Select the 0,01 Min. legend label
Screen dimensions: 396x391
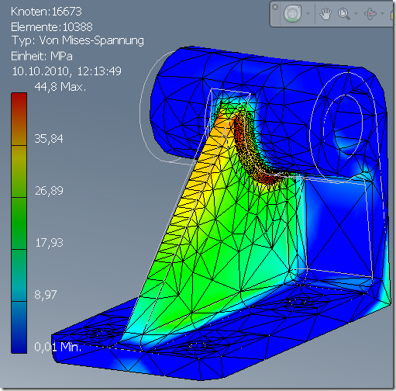[57, 347]
